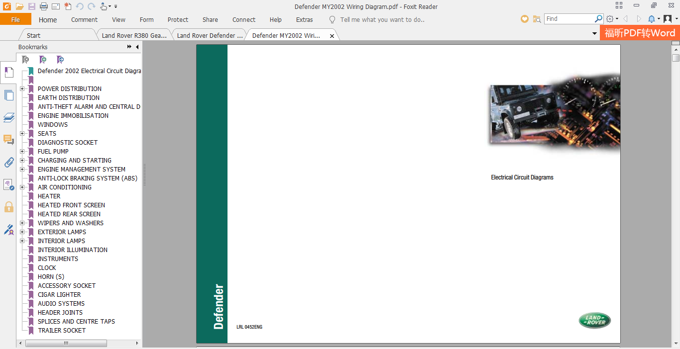Expand the CHARGING AND STARTING bookmark
Viewport: 680px width, 349px height.
point(22,161)
